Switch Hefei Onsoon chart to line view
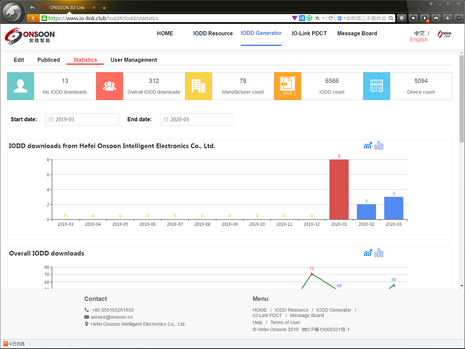465x349 pixels. [x=368, y=145]
